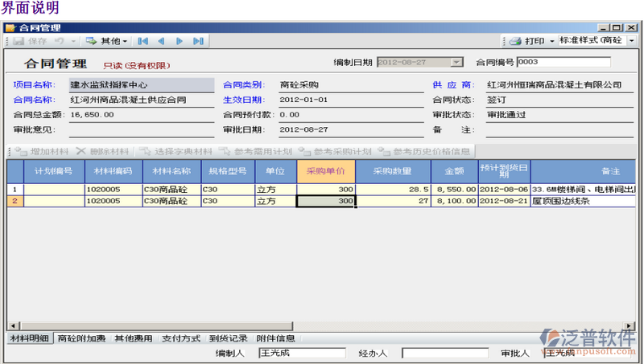Click the undo arrow icon in toolbar
644x364 pixels.
pyautogui.click(x=60, y=41)
